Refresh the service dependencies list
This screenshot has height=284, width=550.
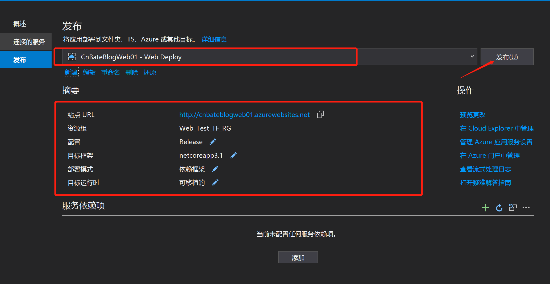(x=499, y=208)
